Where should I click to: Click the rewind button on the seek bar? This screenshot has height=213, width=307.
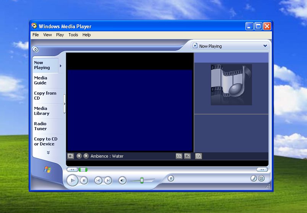[72, 170]
